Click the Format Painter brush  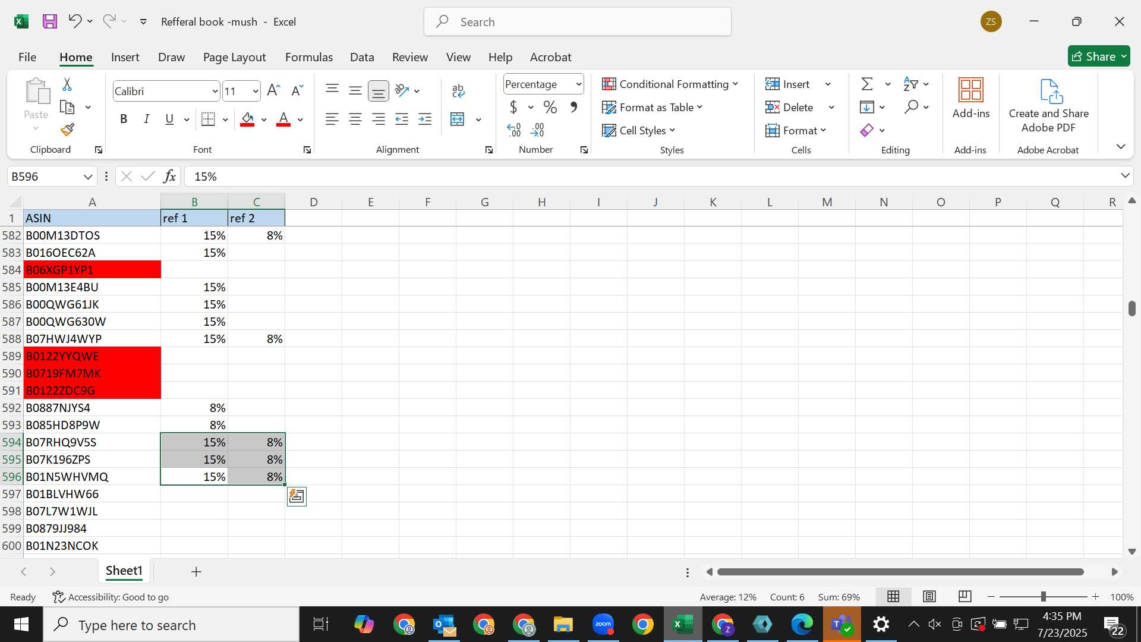coord(67,130)
